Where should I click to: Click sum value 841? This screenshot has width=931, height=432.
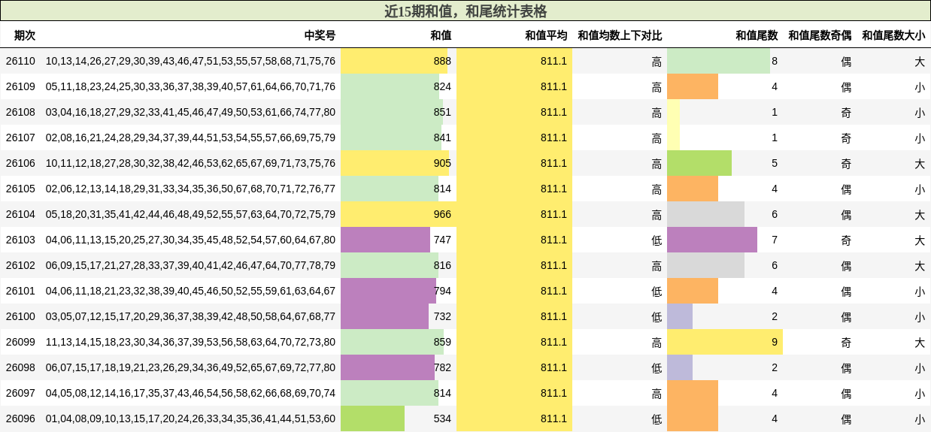click(x=442, y=137)
